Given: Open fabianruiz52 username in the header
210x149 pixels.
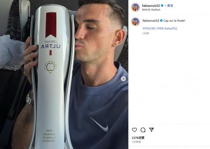Looking at the screenshot, I should (x=151, y=6).
